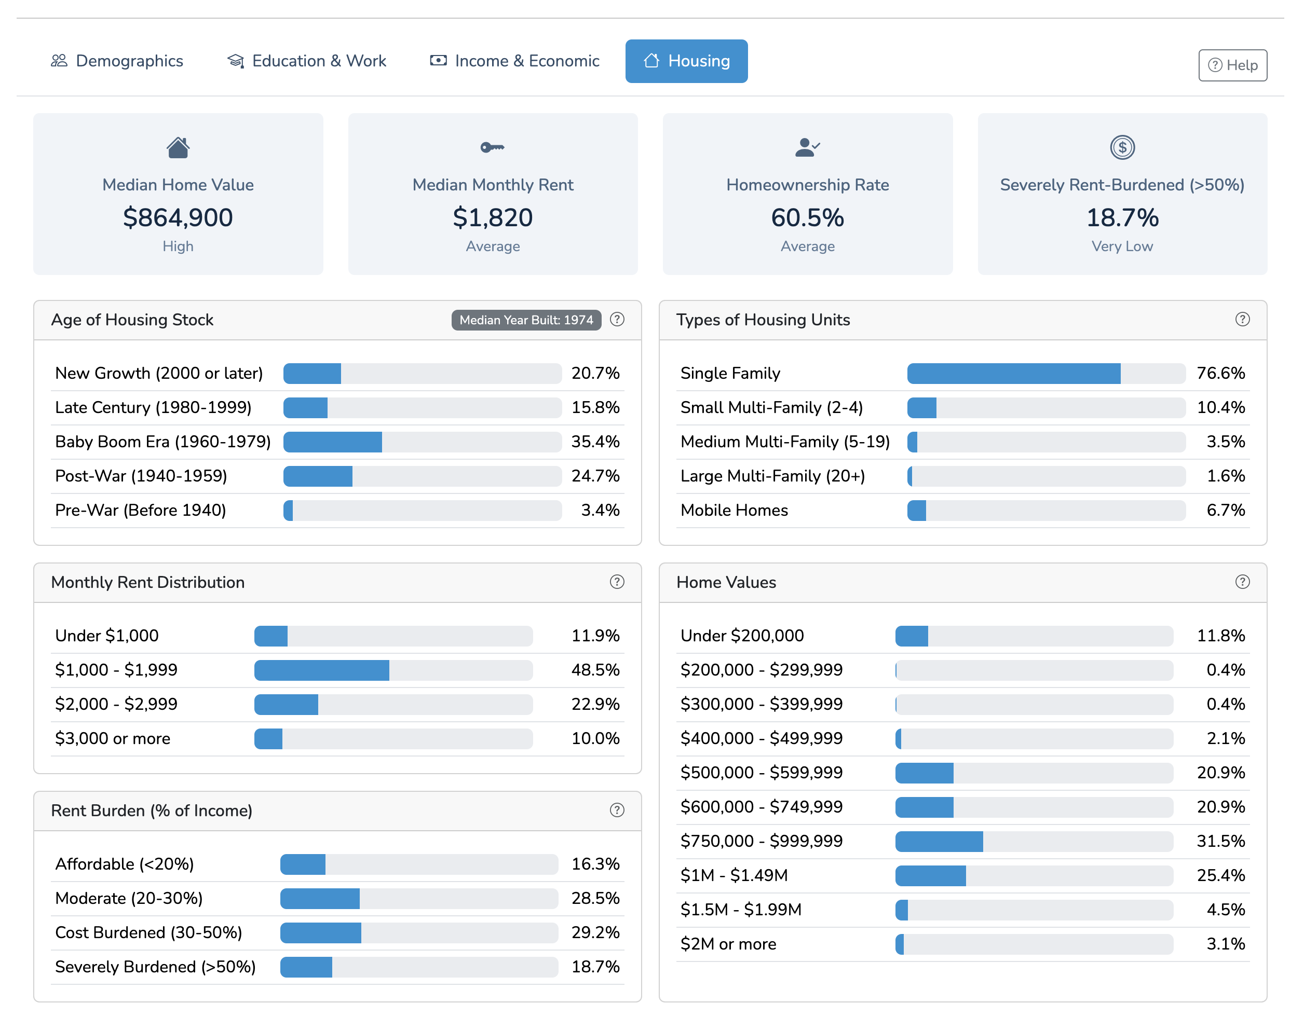Viewport: 1304px width, 1017px height.
Task: Click the Median Home Value card $864,900
Action: (x=178, y=194)
